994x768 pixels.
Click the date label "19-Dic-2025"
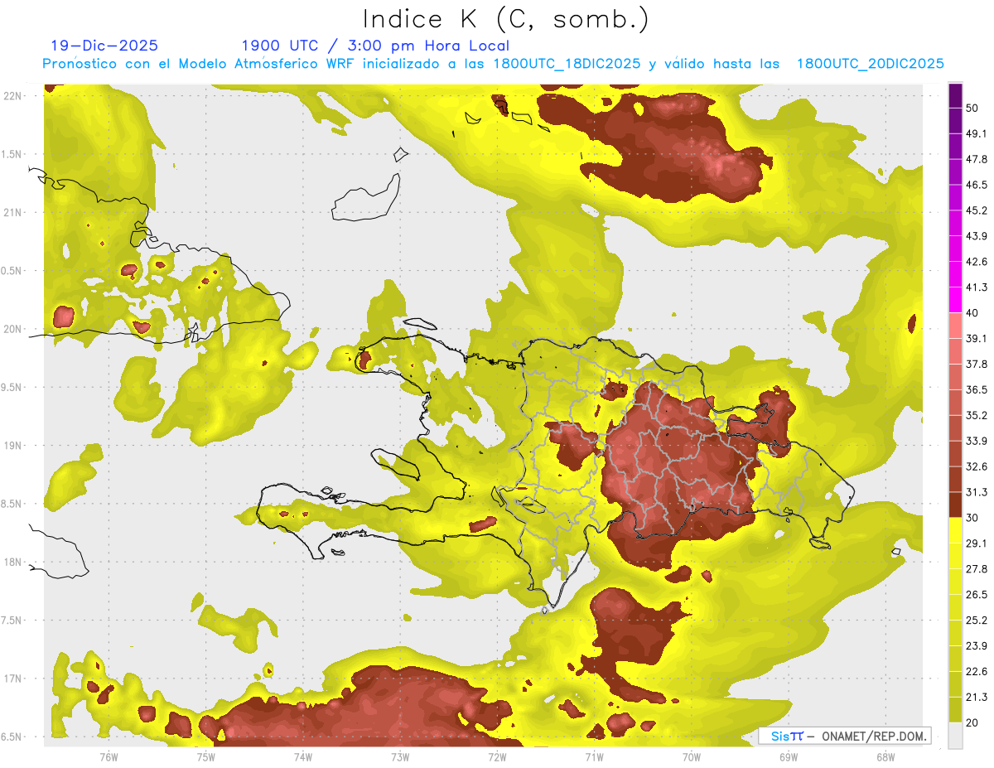point(104,46)
